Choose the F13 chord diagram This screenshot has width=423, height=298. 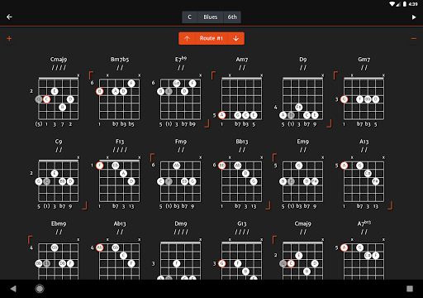point(120,180)
